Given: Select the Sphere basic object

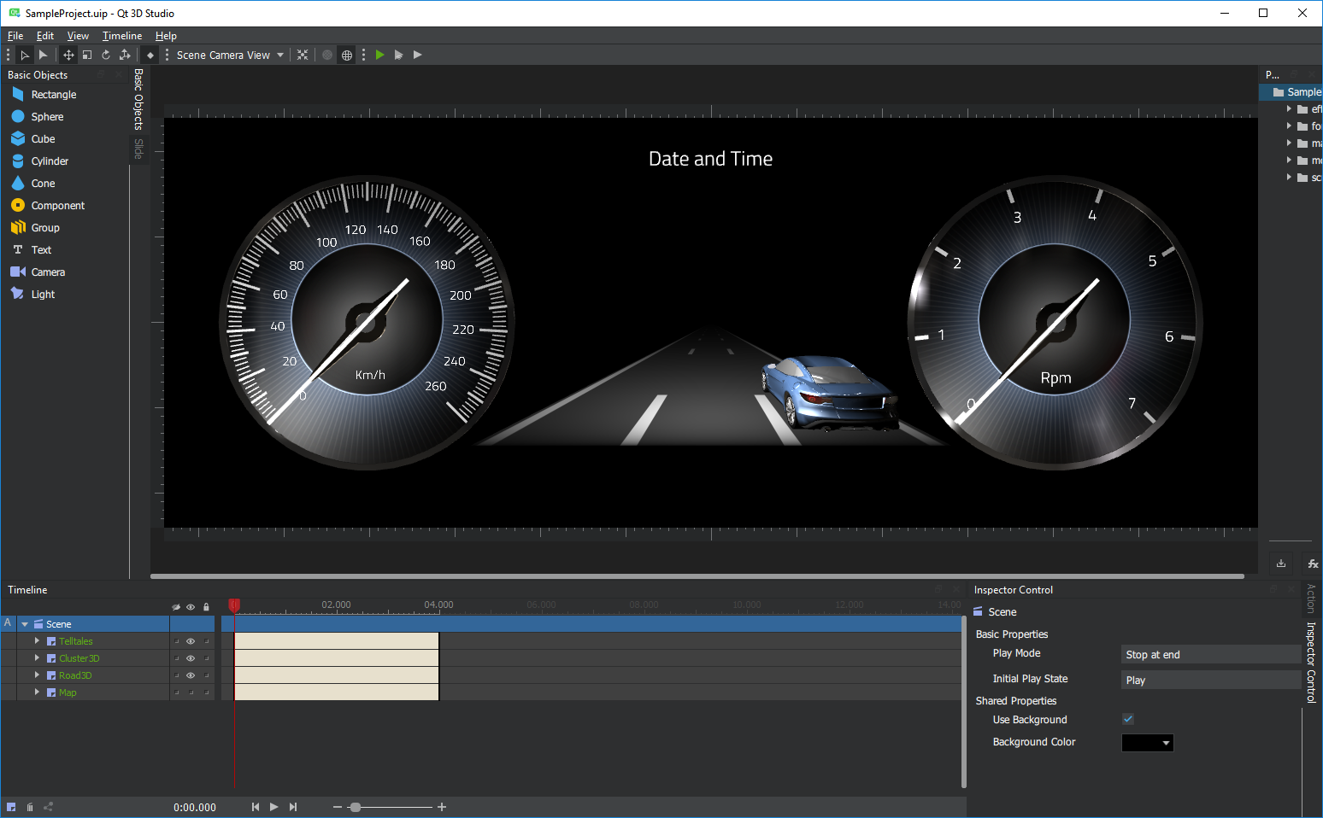Looking at the screenshot, I should [x=47, y=117].
